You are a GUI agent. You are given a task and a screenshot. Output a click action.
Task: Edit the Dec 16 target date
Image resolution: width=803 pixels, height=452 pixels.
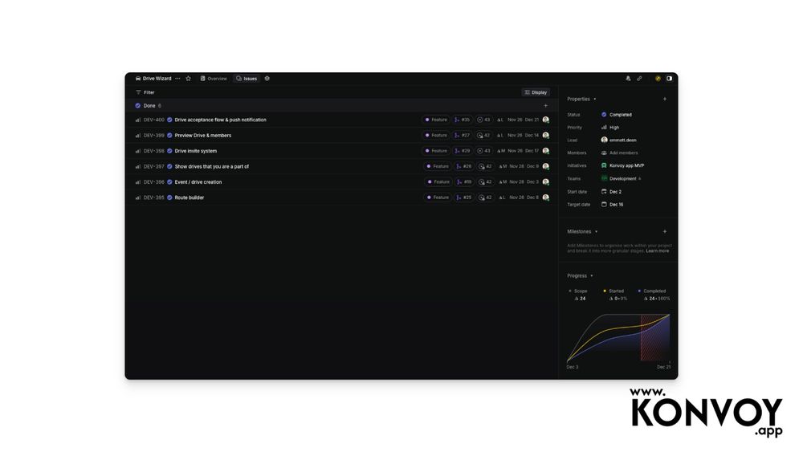(612, 205)
